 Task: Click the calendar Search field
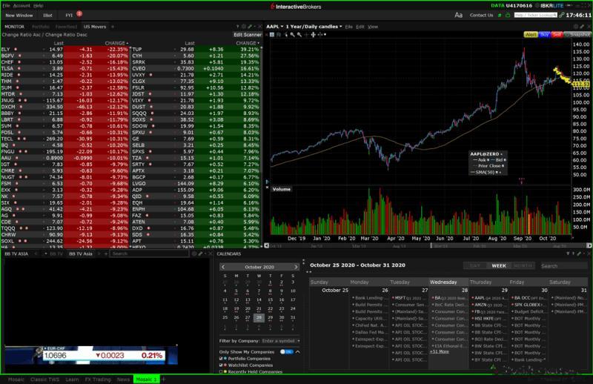563,266
